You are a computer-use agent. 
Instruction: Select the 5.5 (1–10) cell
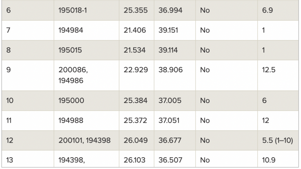point(277,141)
